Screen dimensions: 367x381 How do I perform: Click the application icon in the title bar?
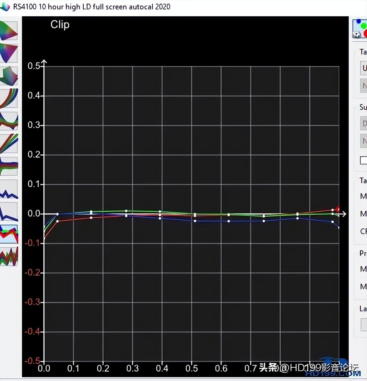click(5, 7)
